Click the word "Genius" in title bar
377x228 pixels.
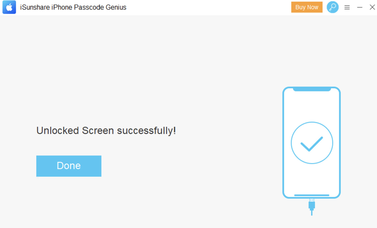116,7
